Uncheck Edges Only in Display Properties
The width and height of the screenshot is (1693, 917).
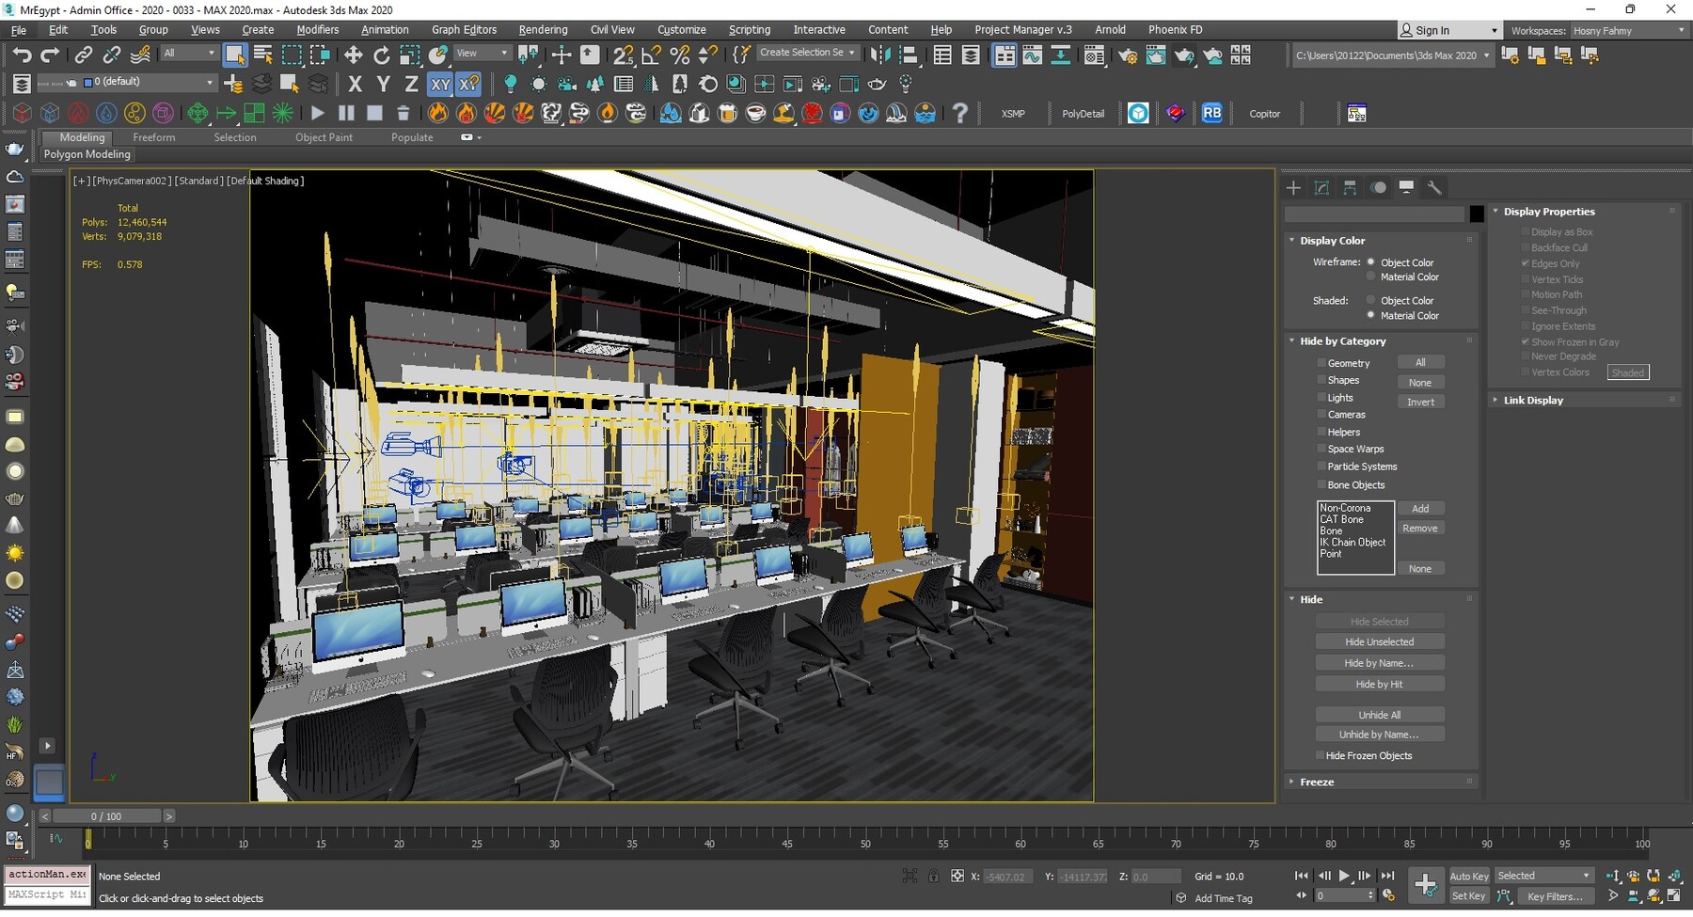coord(1526,263)
